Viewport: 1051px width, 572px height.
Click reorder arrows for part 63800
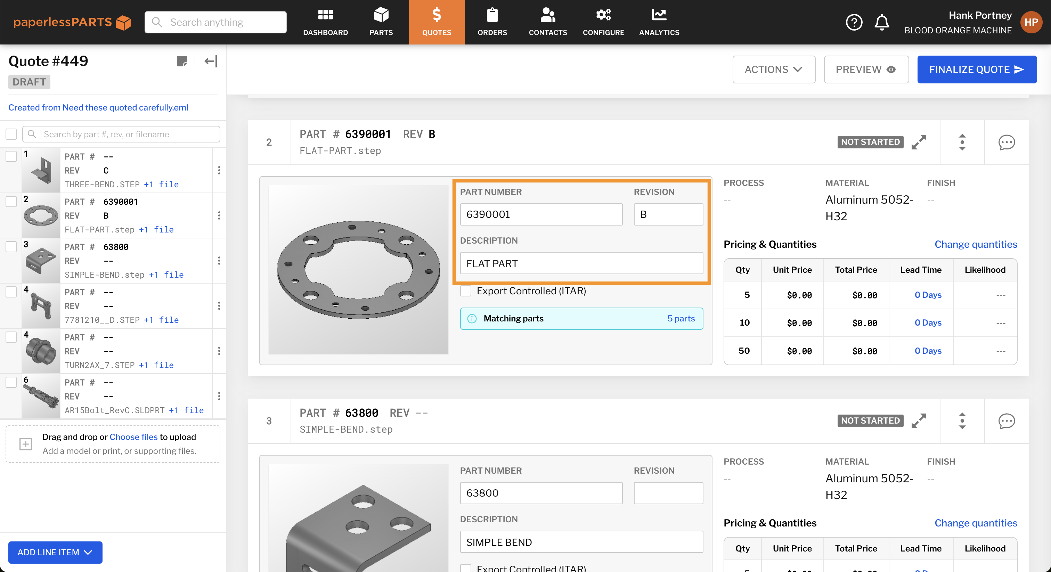pyautogui.click(x=962, y=420)
